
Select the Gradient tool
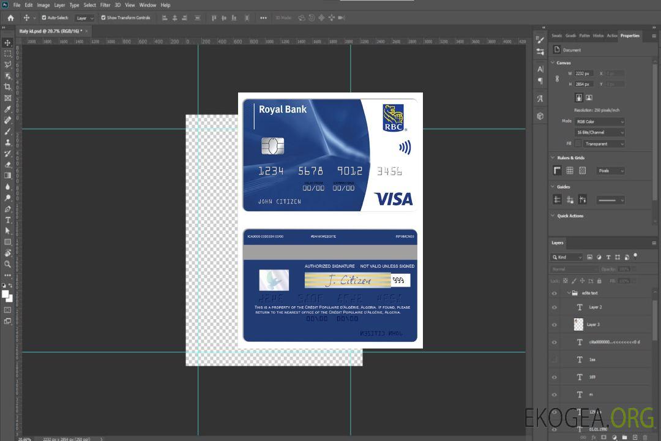7,176
